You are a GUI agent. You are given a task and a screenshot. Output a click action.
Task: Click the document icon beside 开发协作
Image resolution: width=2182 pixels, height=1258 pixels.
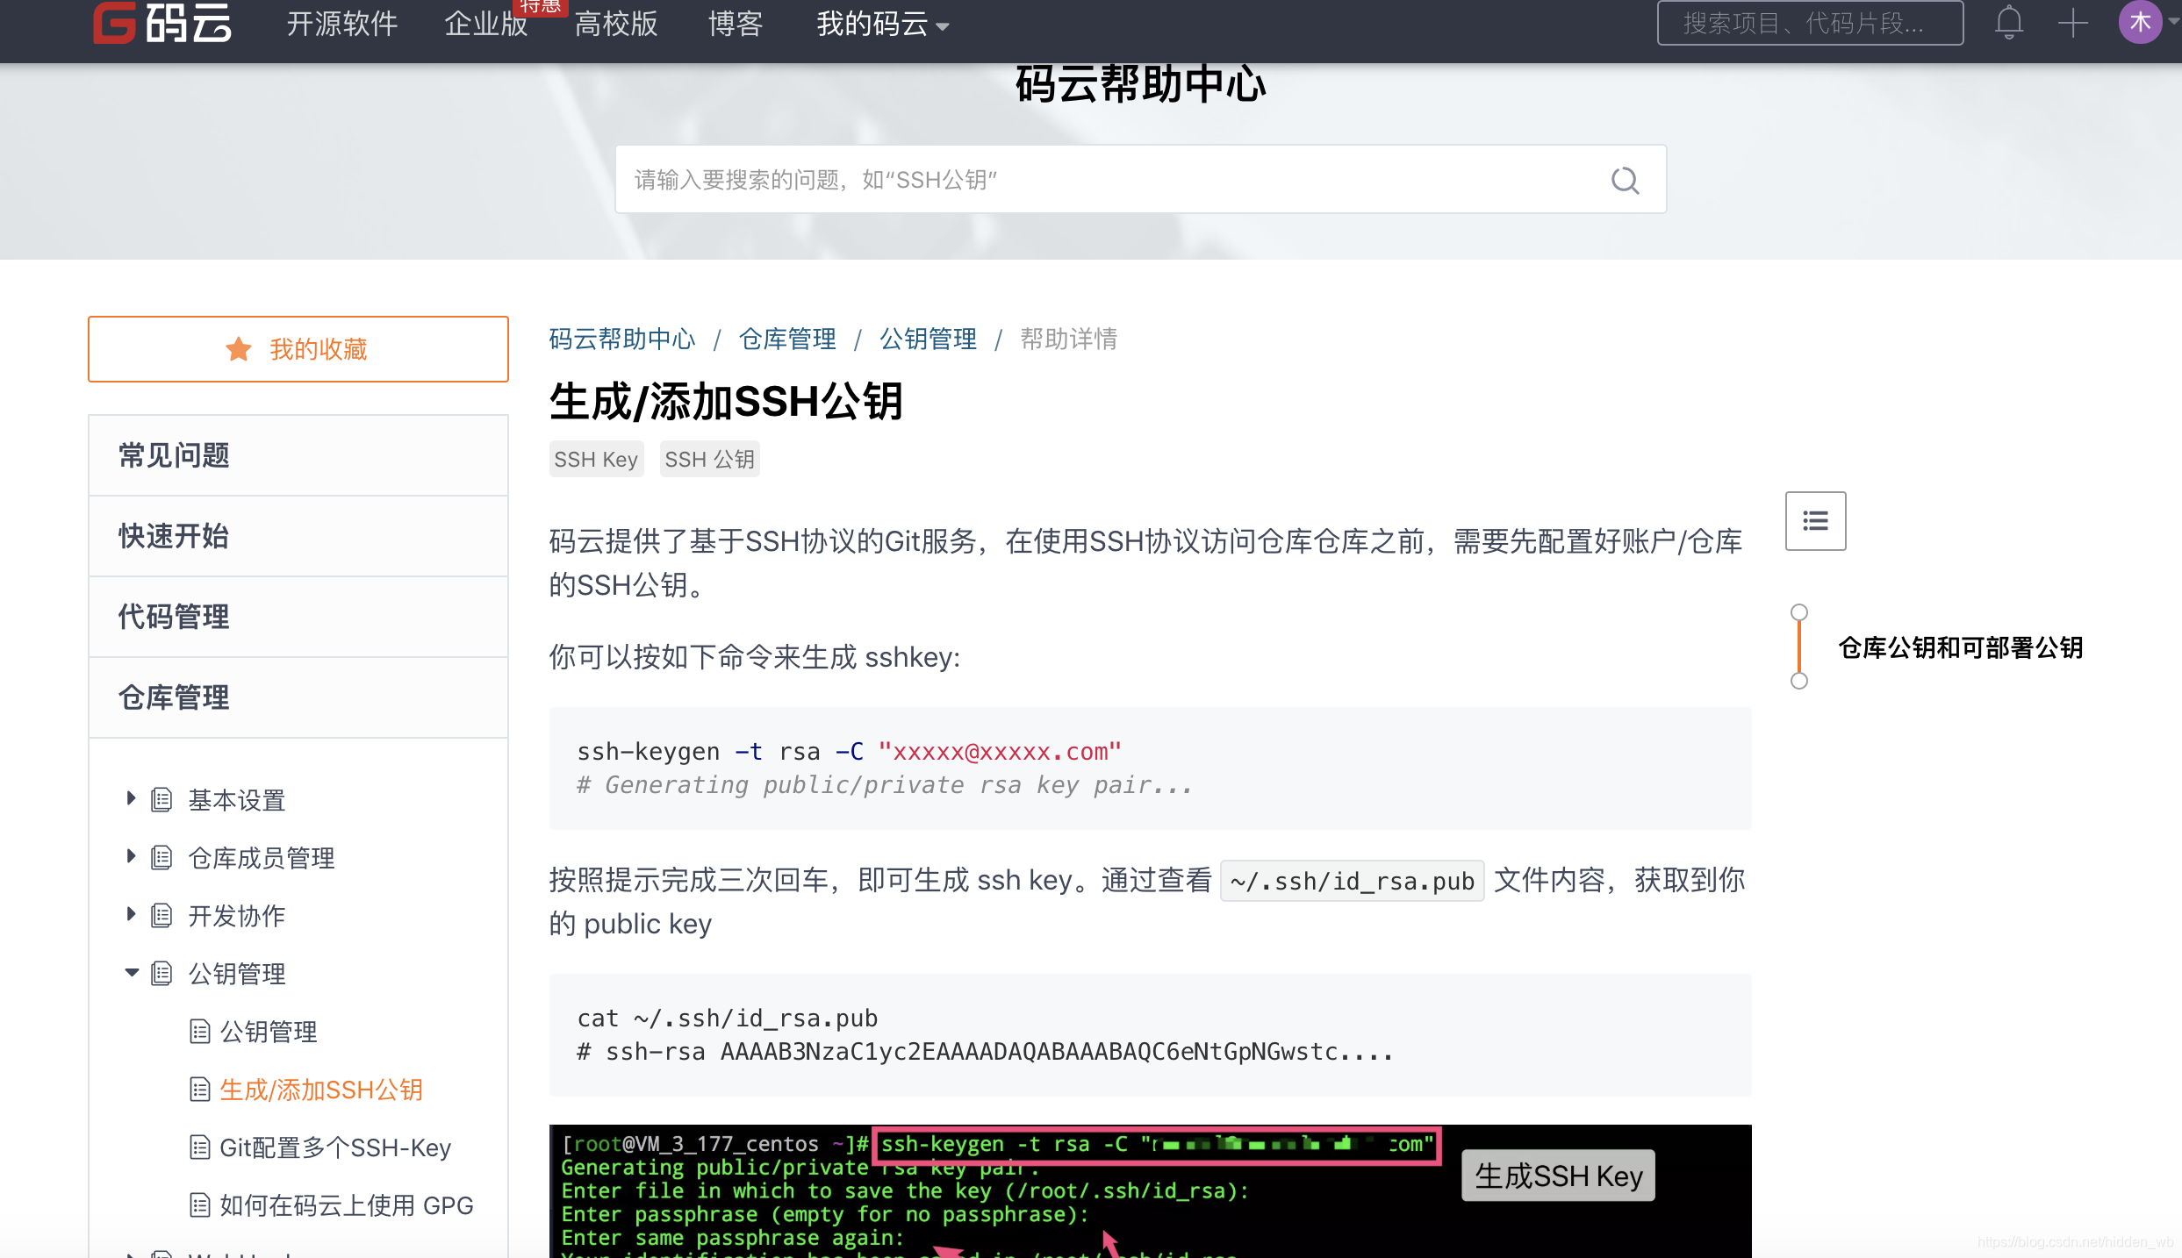coord(161,915)
